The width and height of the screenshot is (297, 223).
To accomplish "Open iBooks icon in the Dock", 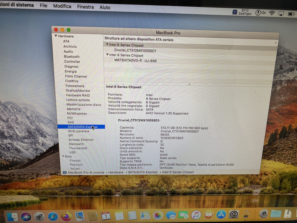I will pos(208,214).
